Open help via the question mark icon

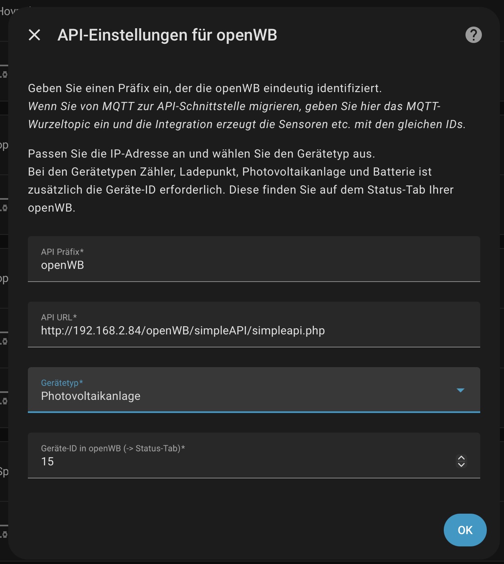473,35
